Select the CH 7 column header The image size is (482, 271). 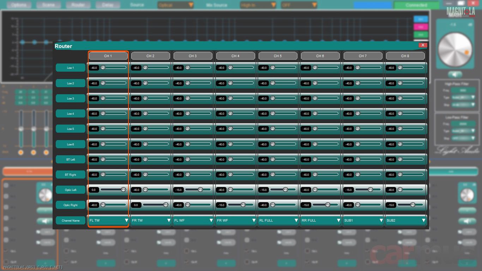(363, 56)
